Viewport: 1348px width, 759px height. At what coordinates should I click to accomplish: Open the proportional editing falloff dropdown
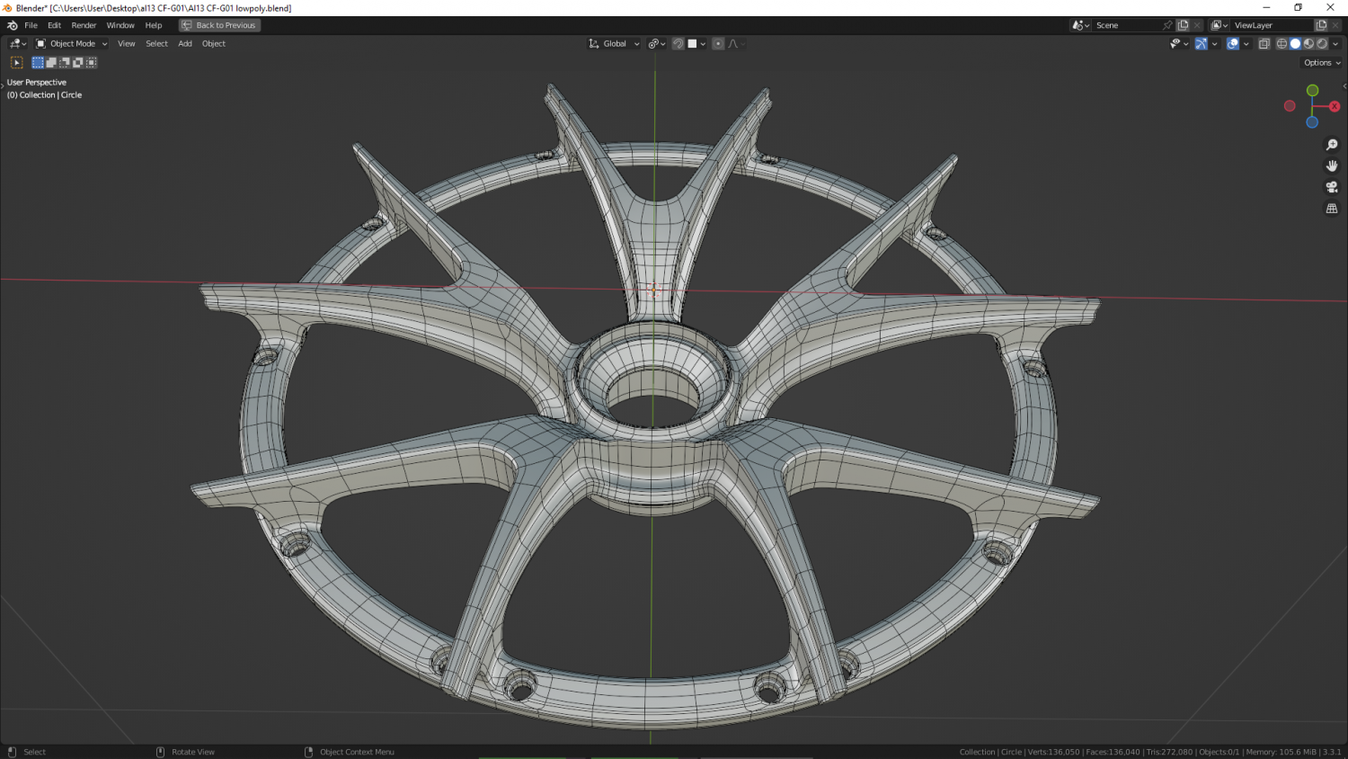736,43
